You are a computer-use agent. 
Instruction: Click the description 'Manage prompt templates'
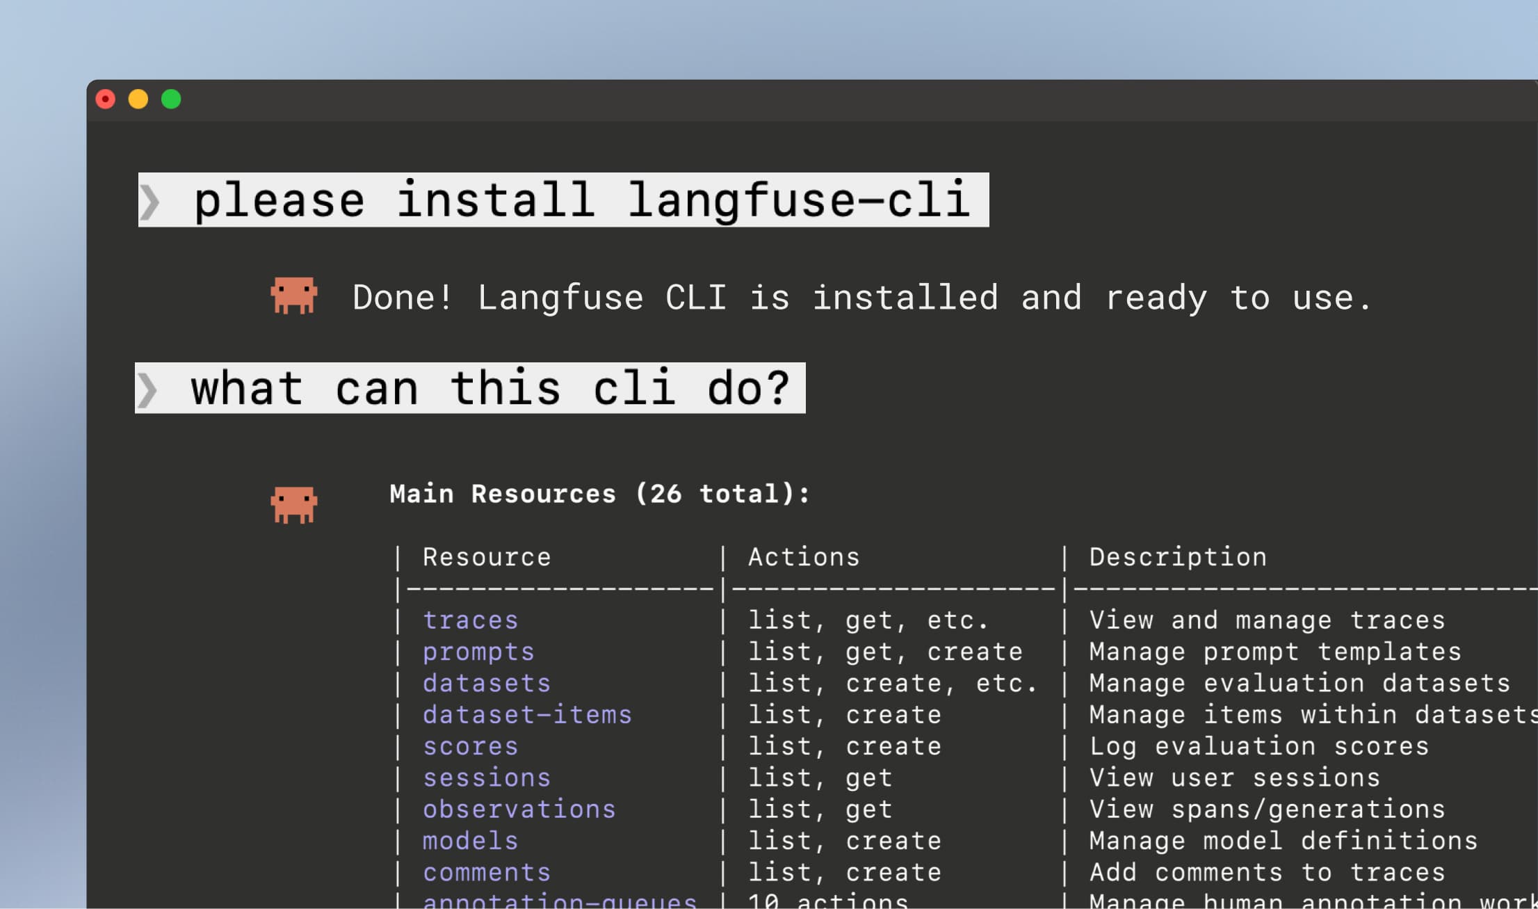1275,652
